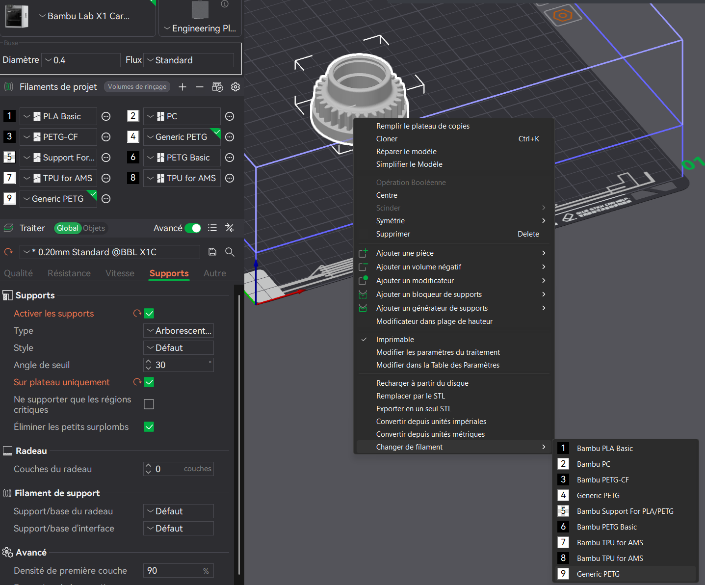This screenshot has width=705, height=585.
Task: Click the Volumes de rinçage button
Action: [x=137, y=87]
